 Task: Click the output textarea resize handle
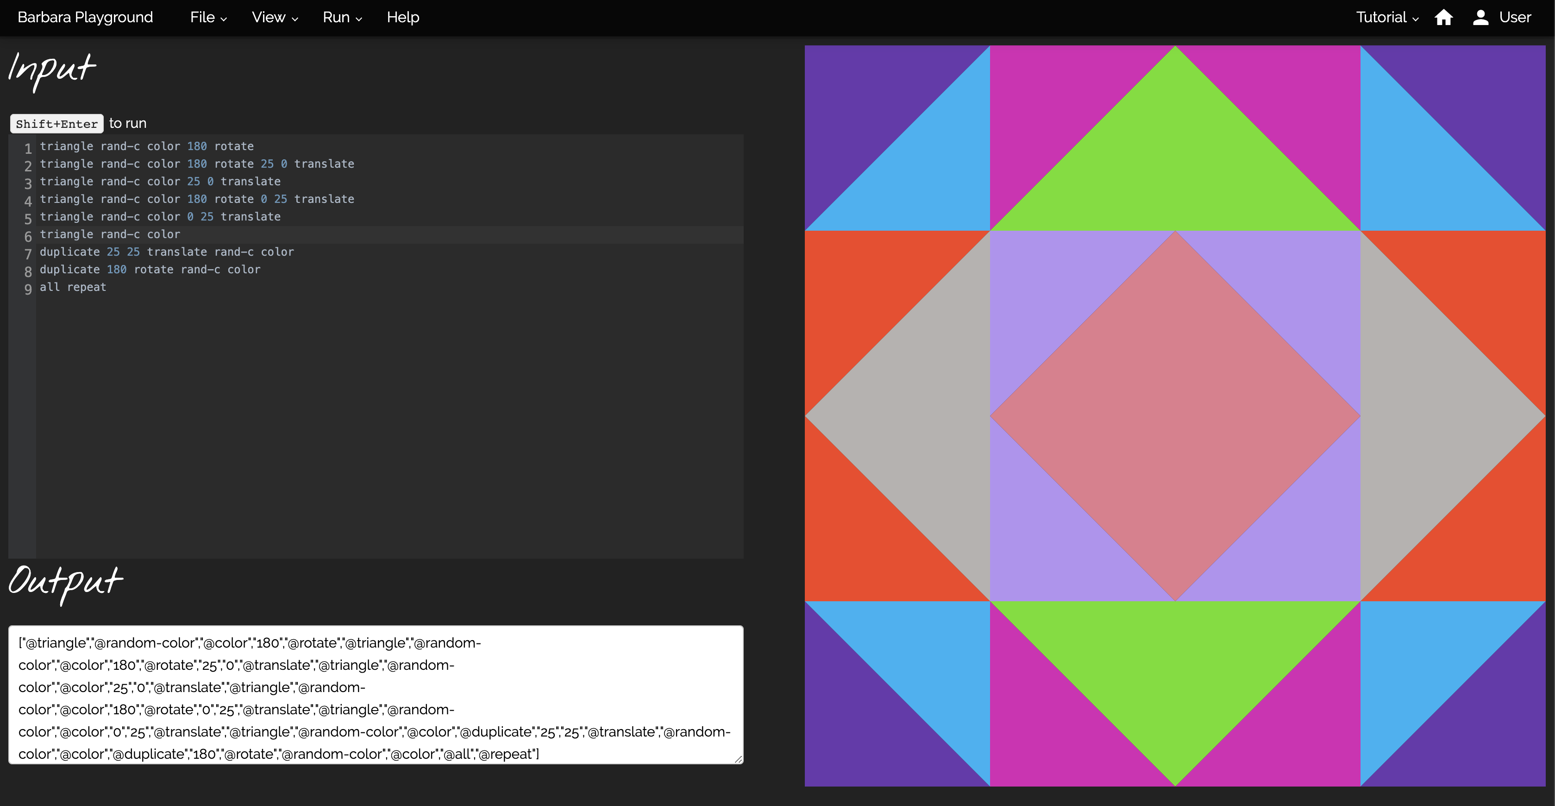(x=738, y=759)
